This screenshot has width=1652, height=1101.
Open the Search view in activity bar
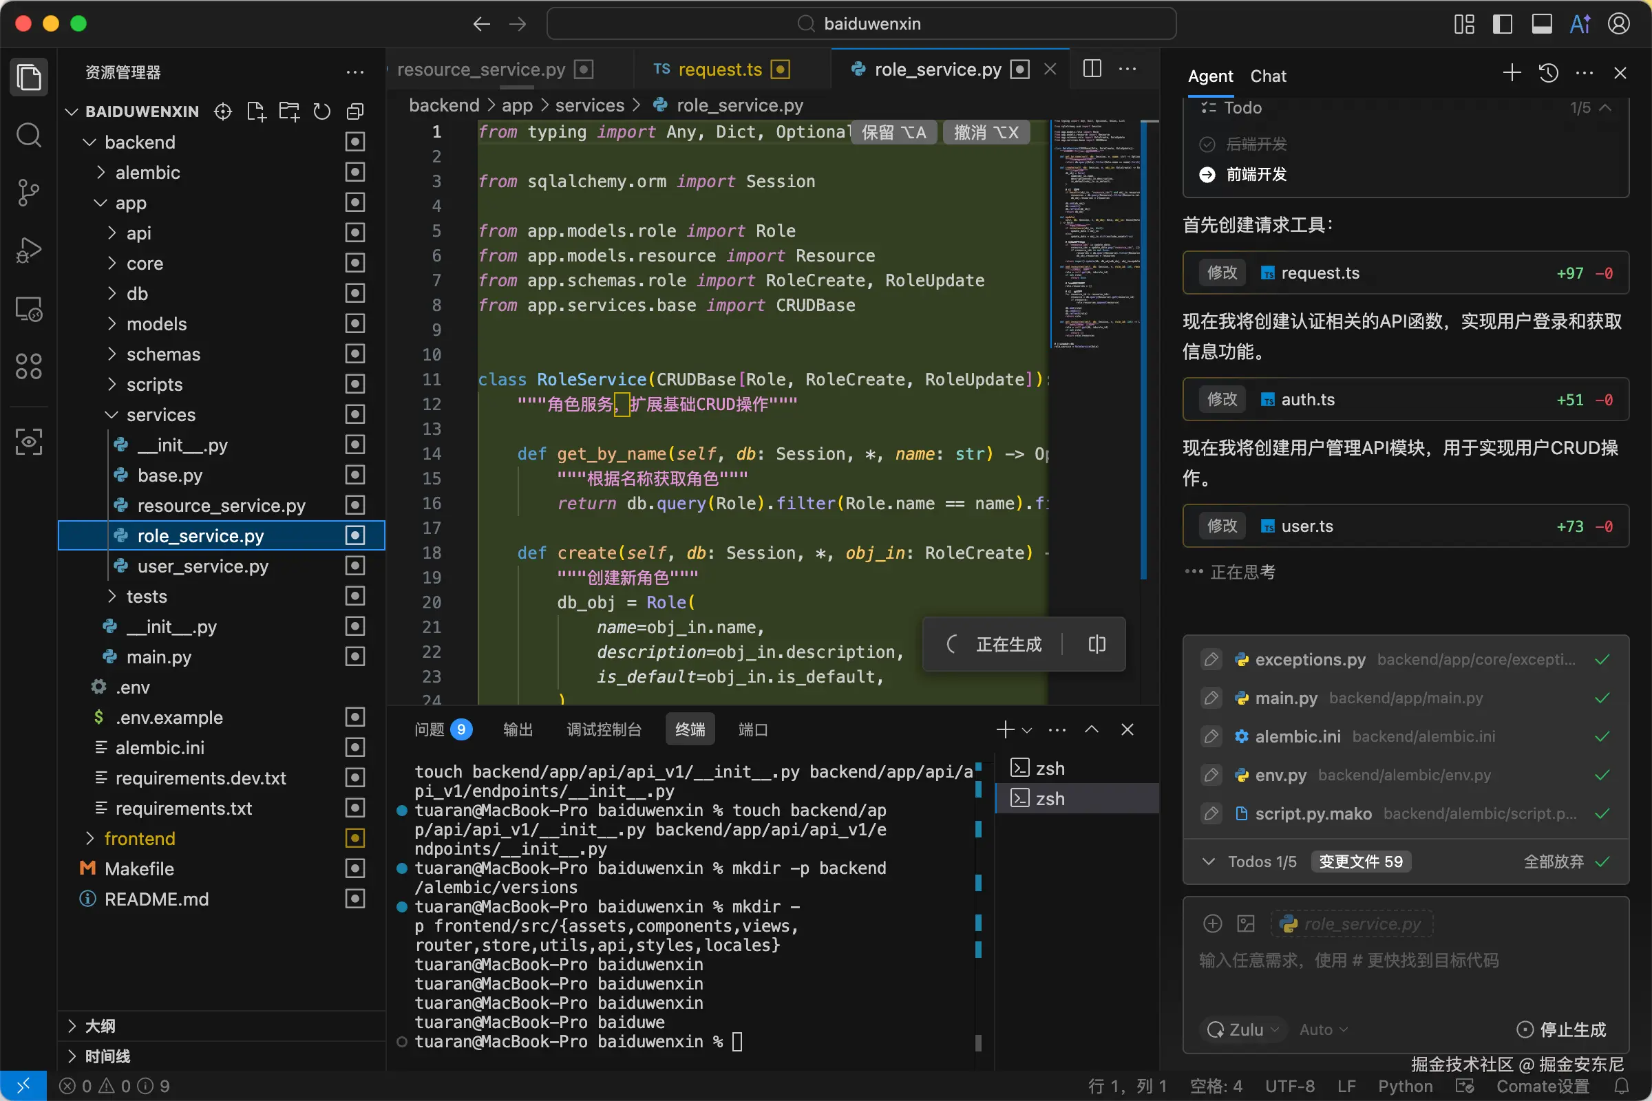(28, 134)
